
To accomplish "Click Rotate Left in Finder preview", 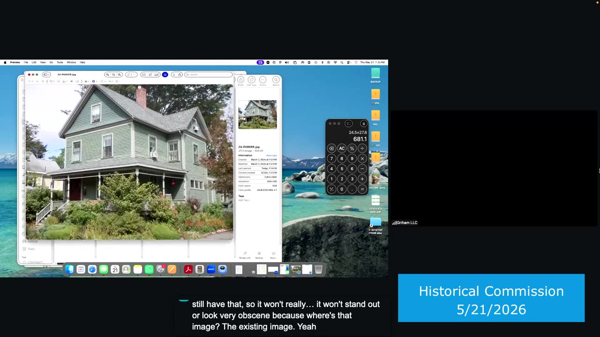I will pyautogui.click(x=245, y=255).
